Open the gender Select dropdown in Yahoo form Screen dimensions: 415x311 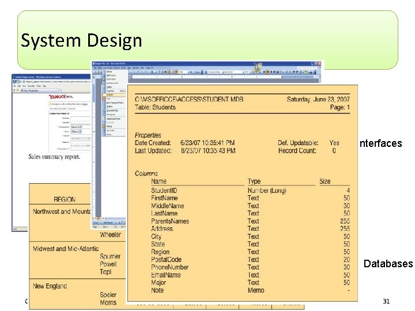(76, 131)
